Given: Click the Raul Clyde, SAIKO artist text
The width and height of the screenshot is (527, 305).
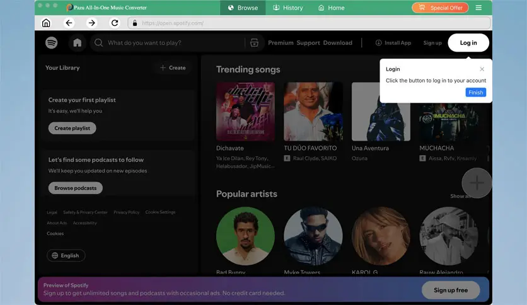Looking at the screenshot, I should tap(315, 158).
